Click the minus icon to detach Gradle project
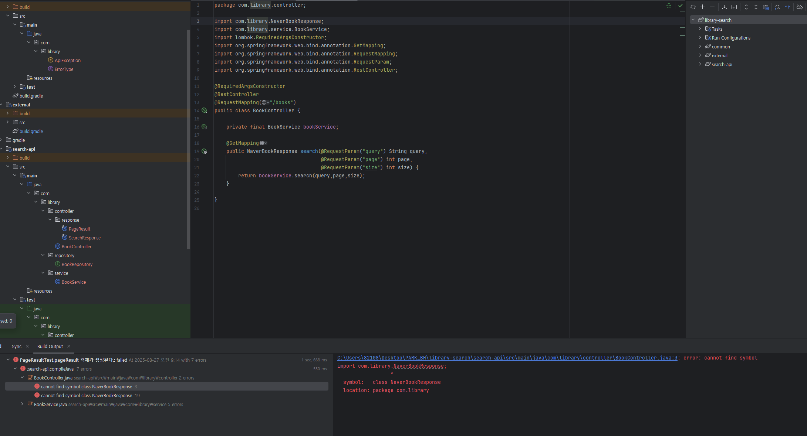The height and width of the screenshot is (436, 807). tap(712, 7)
